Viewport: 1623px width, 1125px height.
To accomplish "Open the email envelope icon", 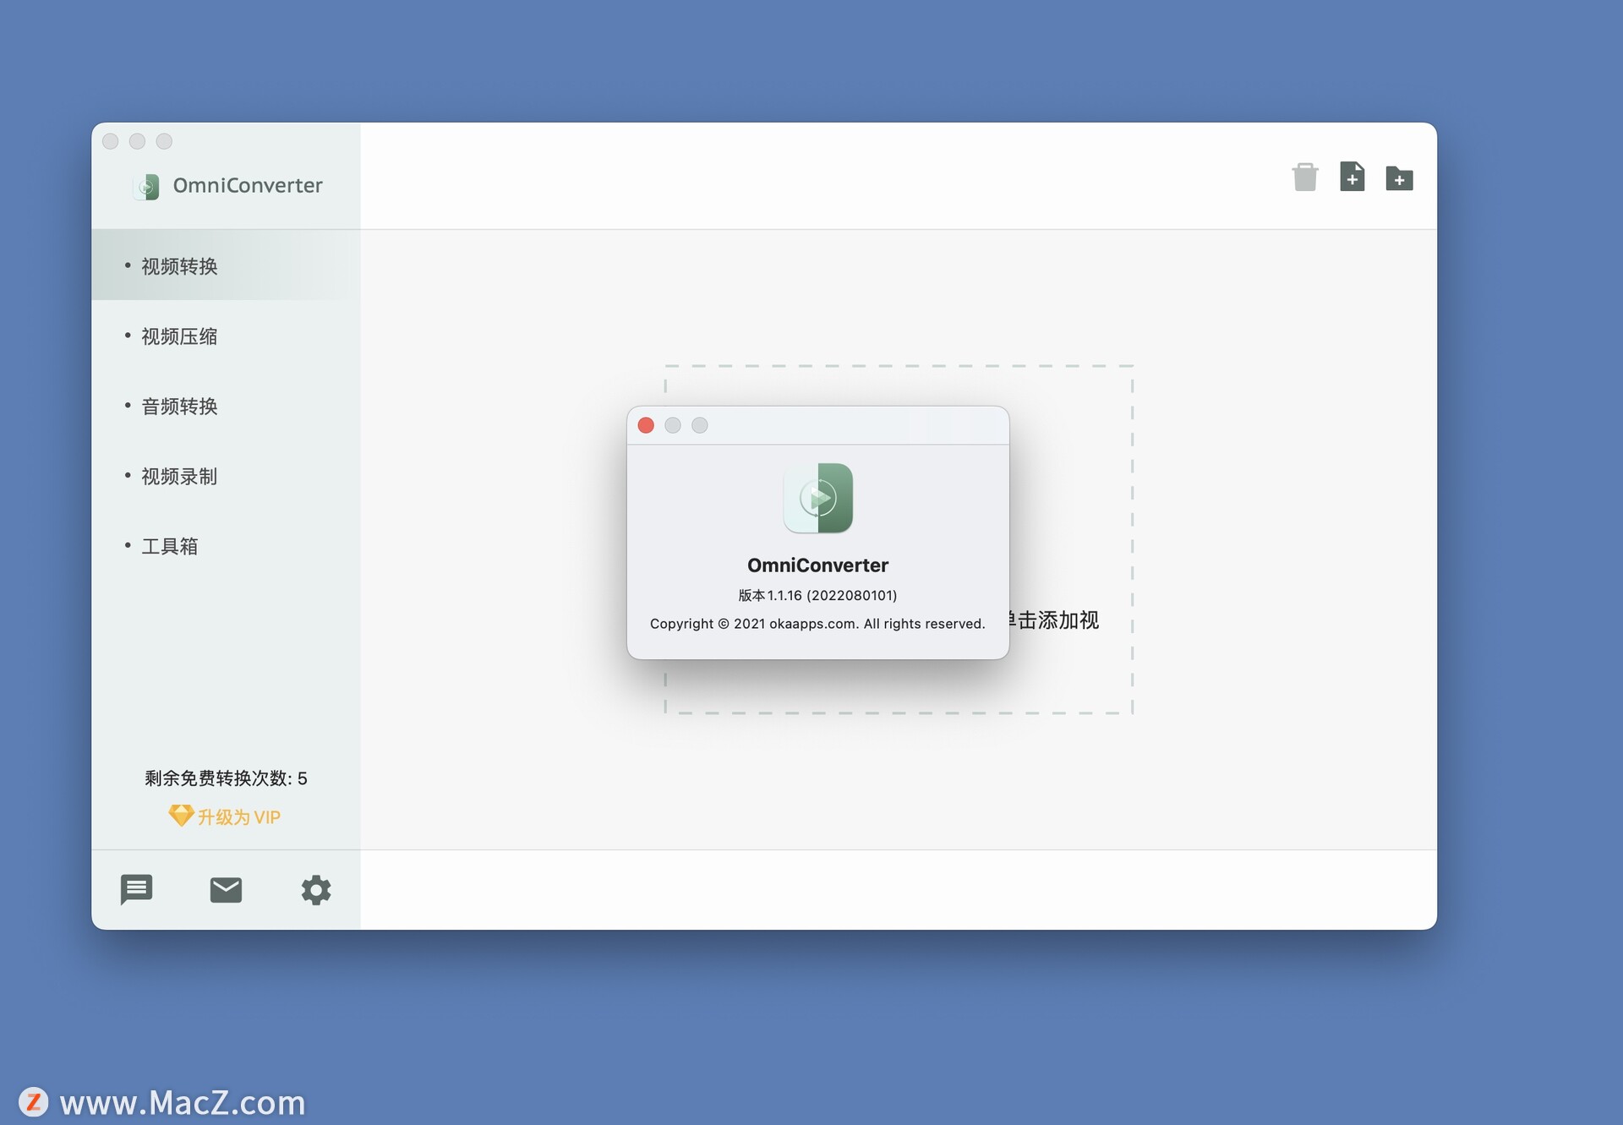I will tap(226, 889).
